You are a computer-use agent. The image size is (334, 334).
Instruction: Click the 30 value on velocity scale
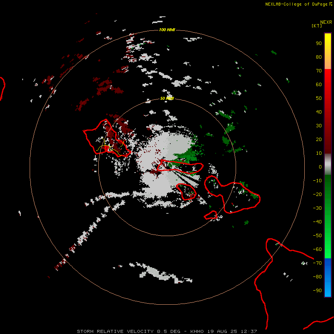point(319,126)
